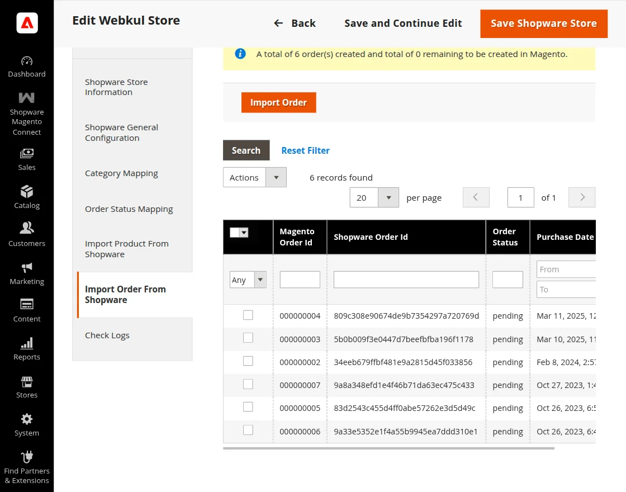This screenshot has height=492, width=626.
Task: Open the Reports sidebar icon
Action: [x=26, y=343]
